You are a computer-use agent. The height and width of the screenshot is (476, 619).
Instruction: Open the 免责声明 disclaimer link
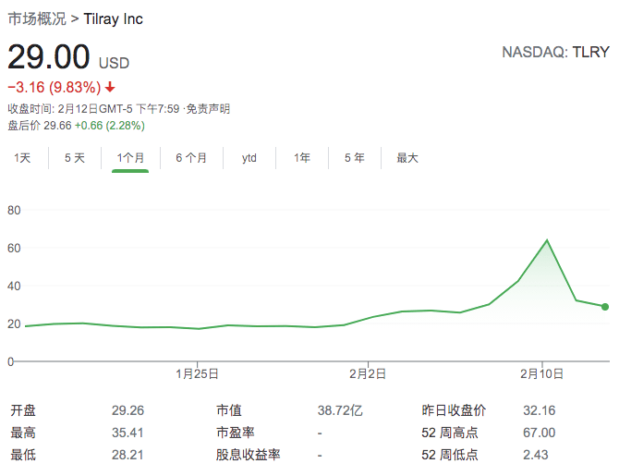(208, 109)
